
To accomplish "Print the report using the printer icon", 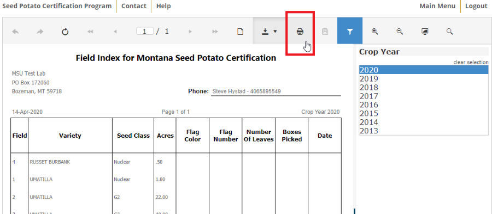I will pos(300,32).
